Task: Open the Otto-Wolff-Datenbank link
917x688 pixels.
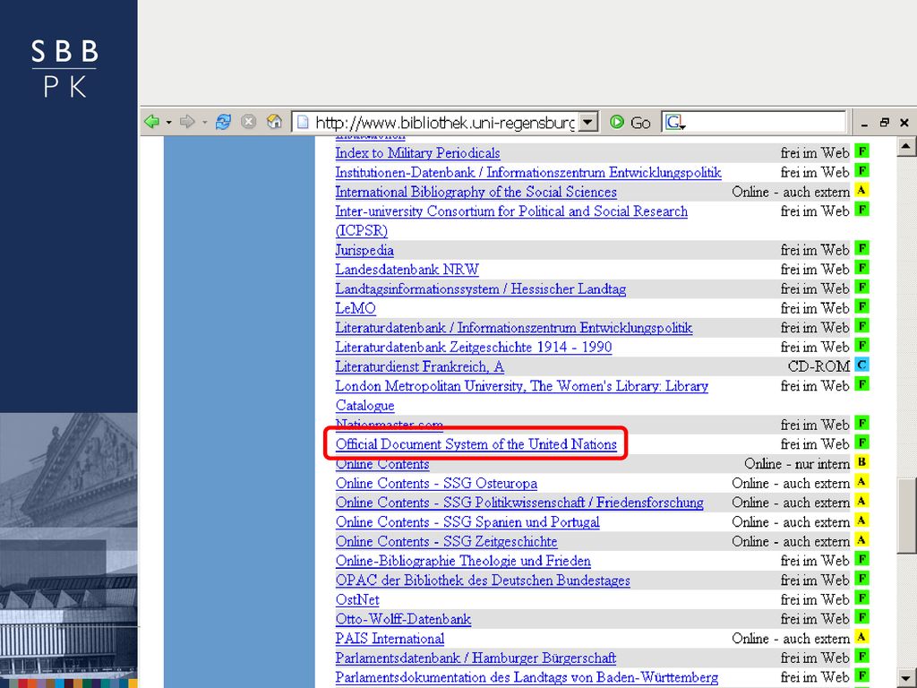Action: 403,619
